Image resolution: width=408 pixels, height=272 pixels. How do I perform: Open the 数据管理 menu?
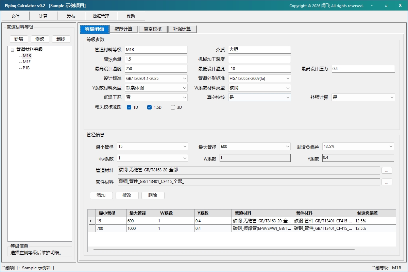tap(101, 16)
